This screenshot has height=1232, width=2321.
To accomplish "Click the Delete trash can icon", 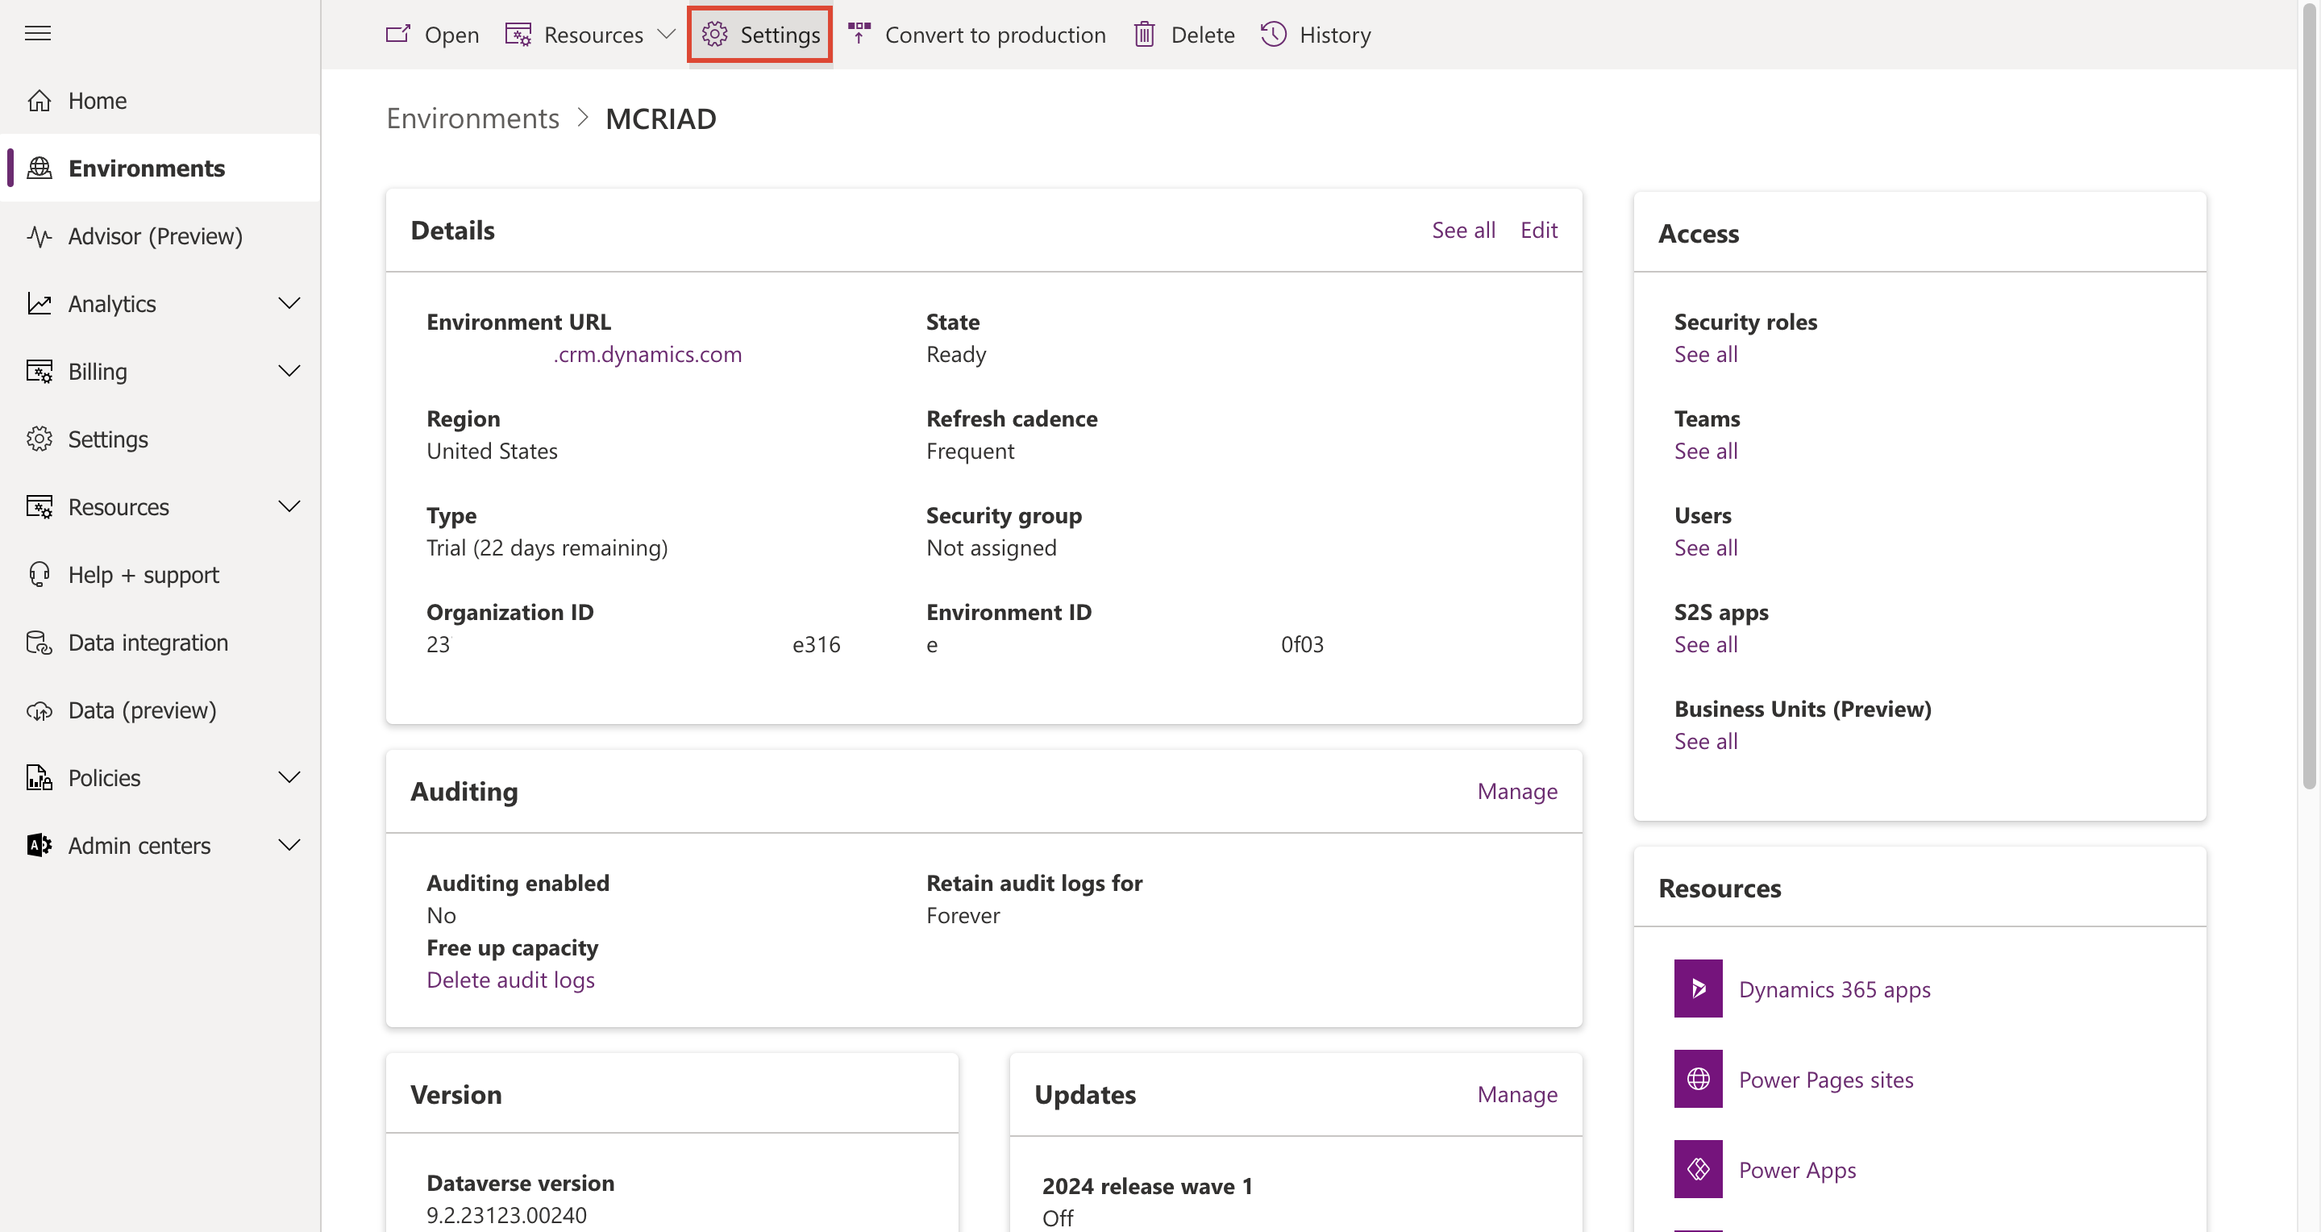I will (1144, 34).
